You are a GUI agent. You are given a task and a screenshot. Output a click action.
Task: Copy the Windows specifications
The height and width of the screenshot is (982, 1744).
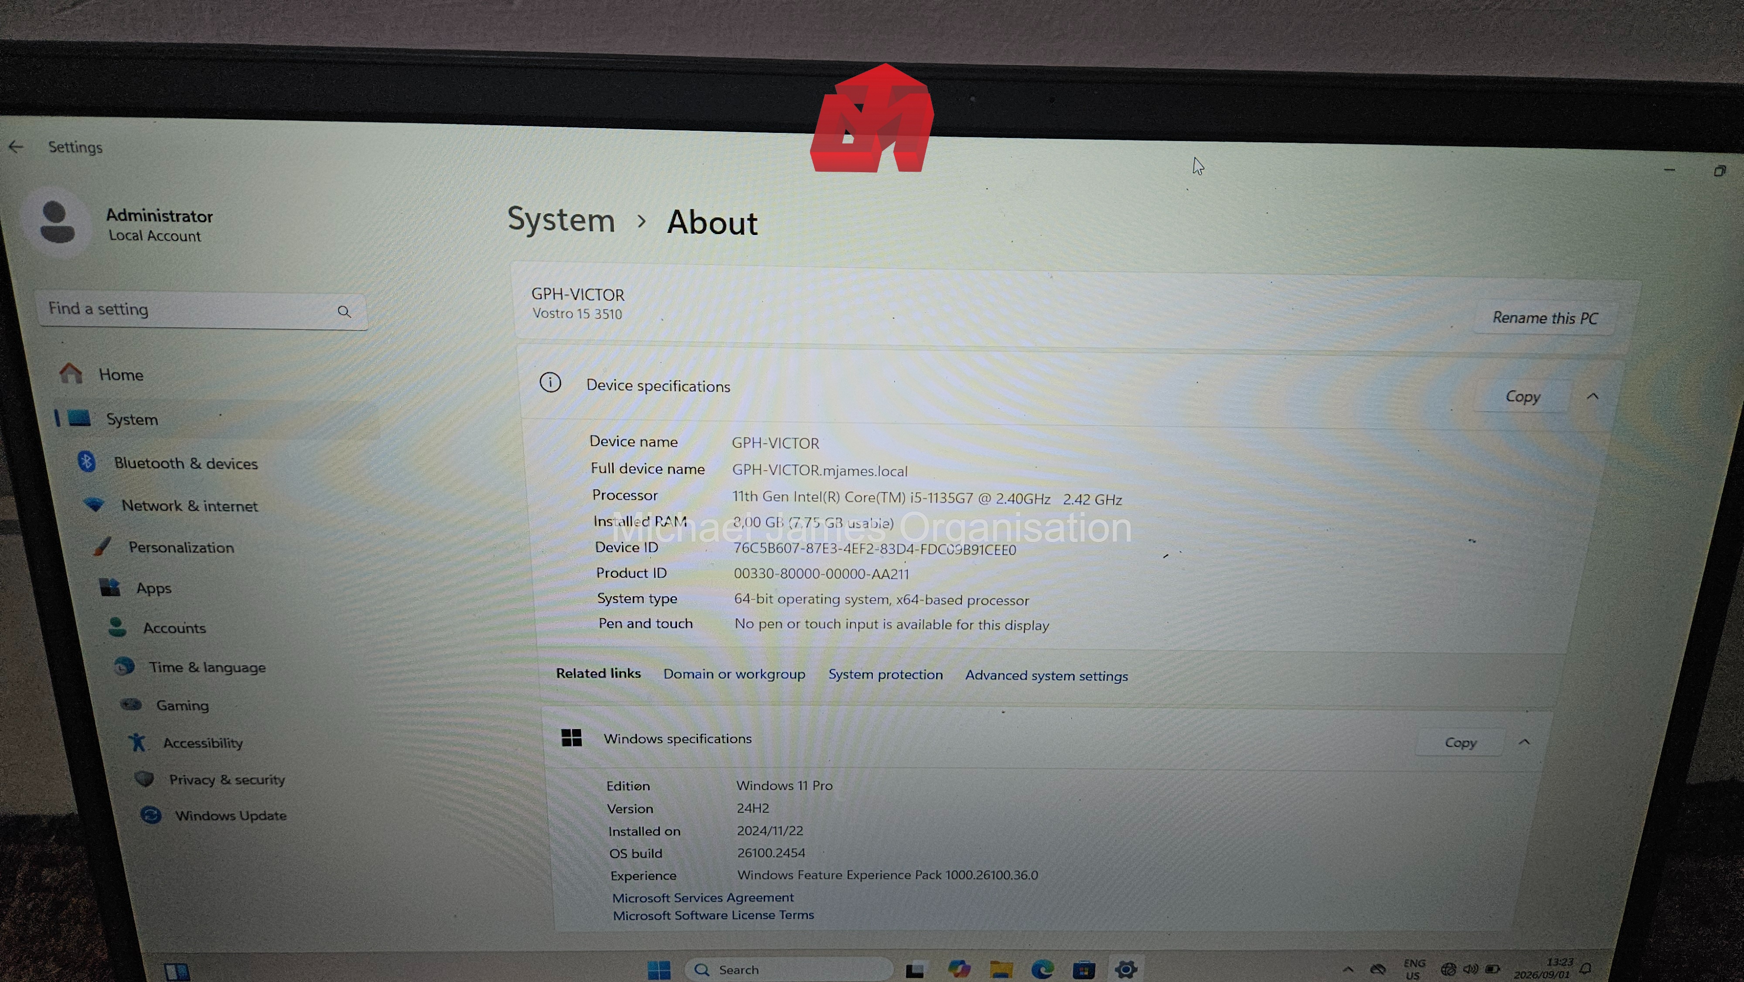click(x=1460, y=743)
